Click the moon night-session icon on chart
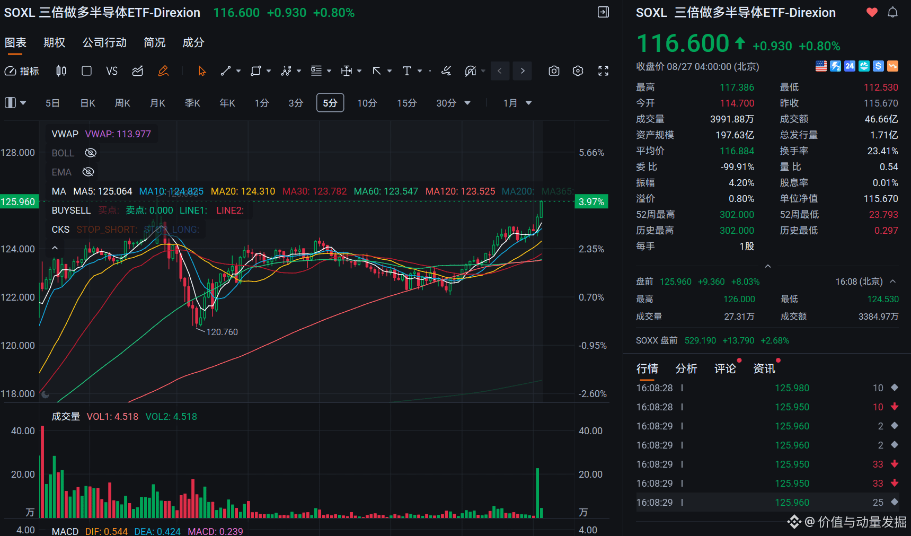The image size is (911, 536). click(x=46, y=394)
